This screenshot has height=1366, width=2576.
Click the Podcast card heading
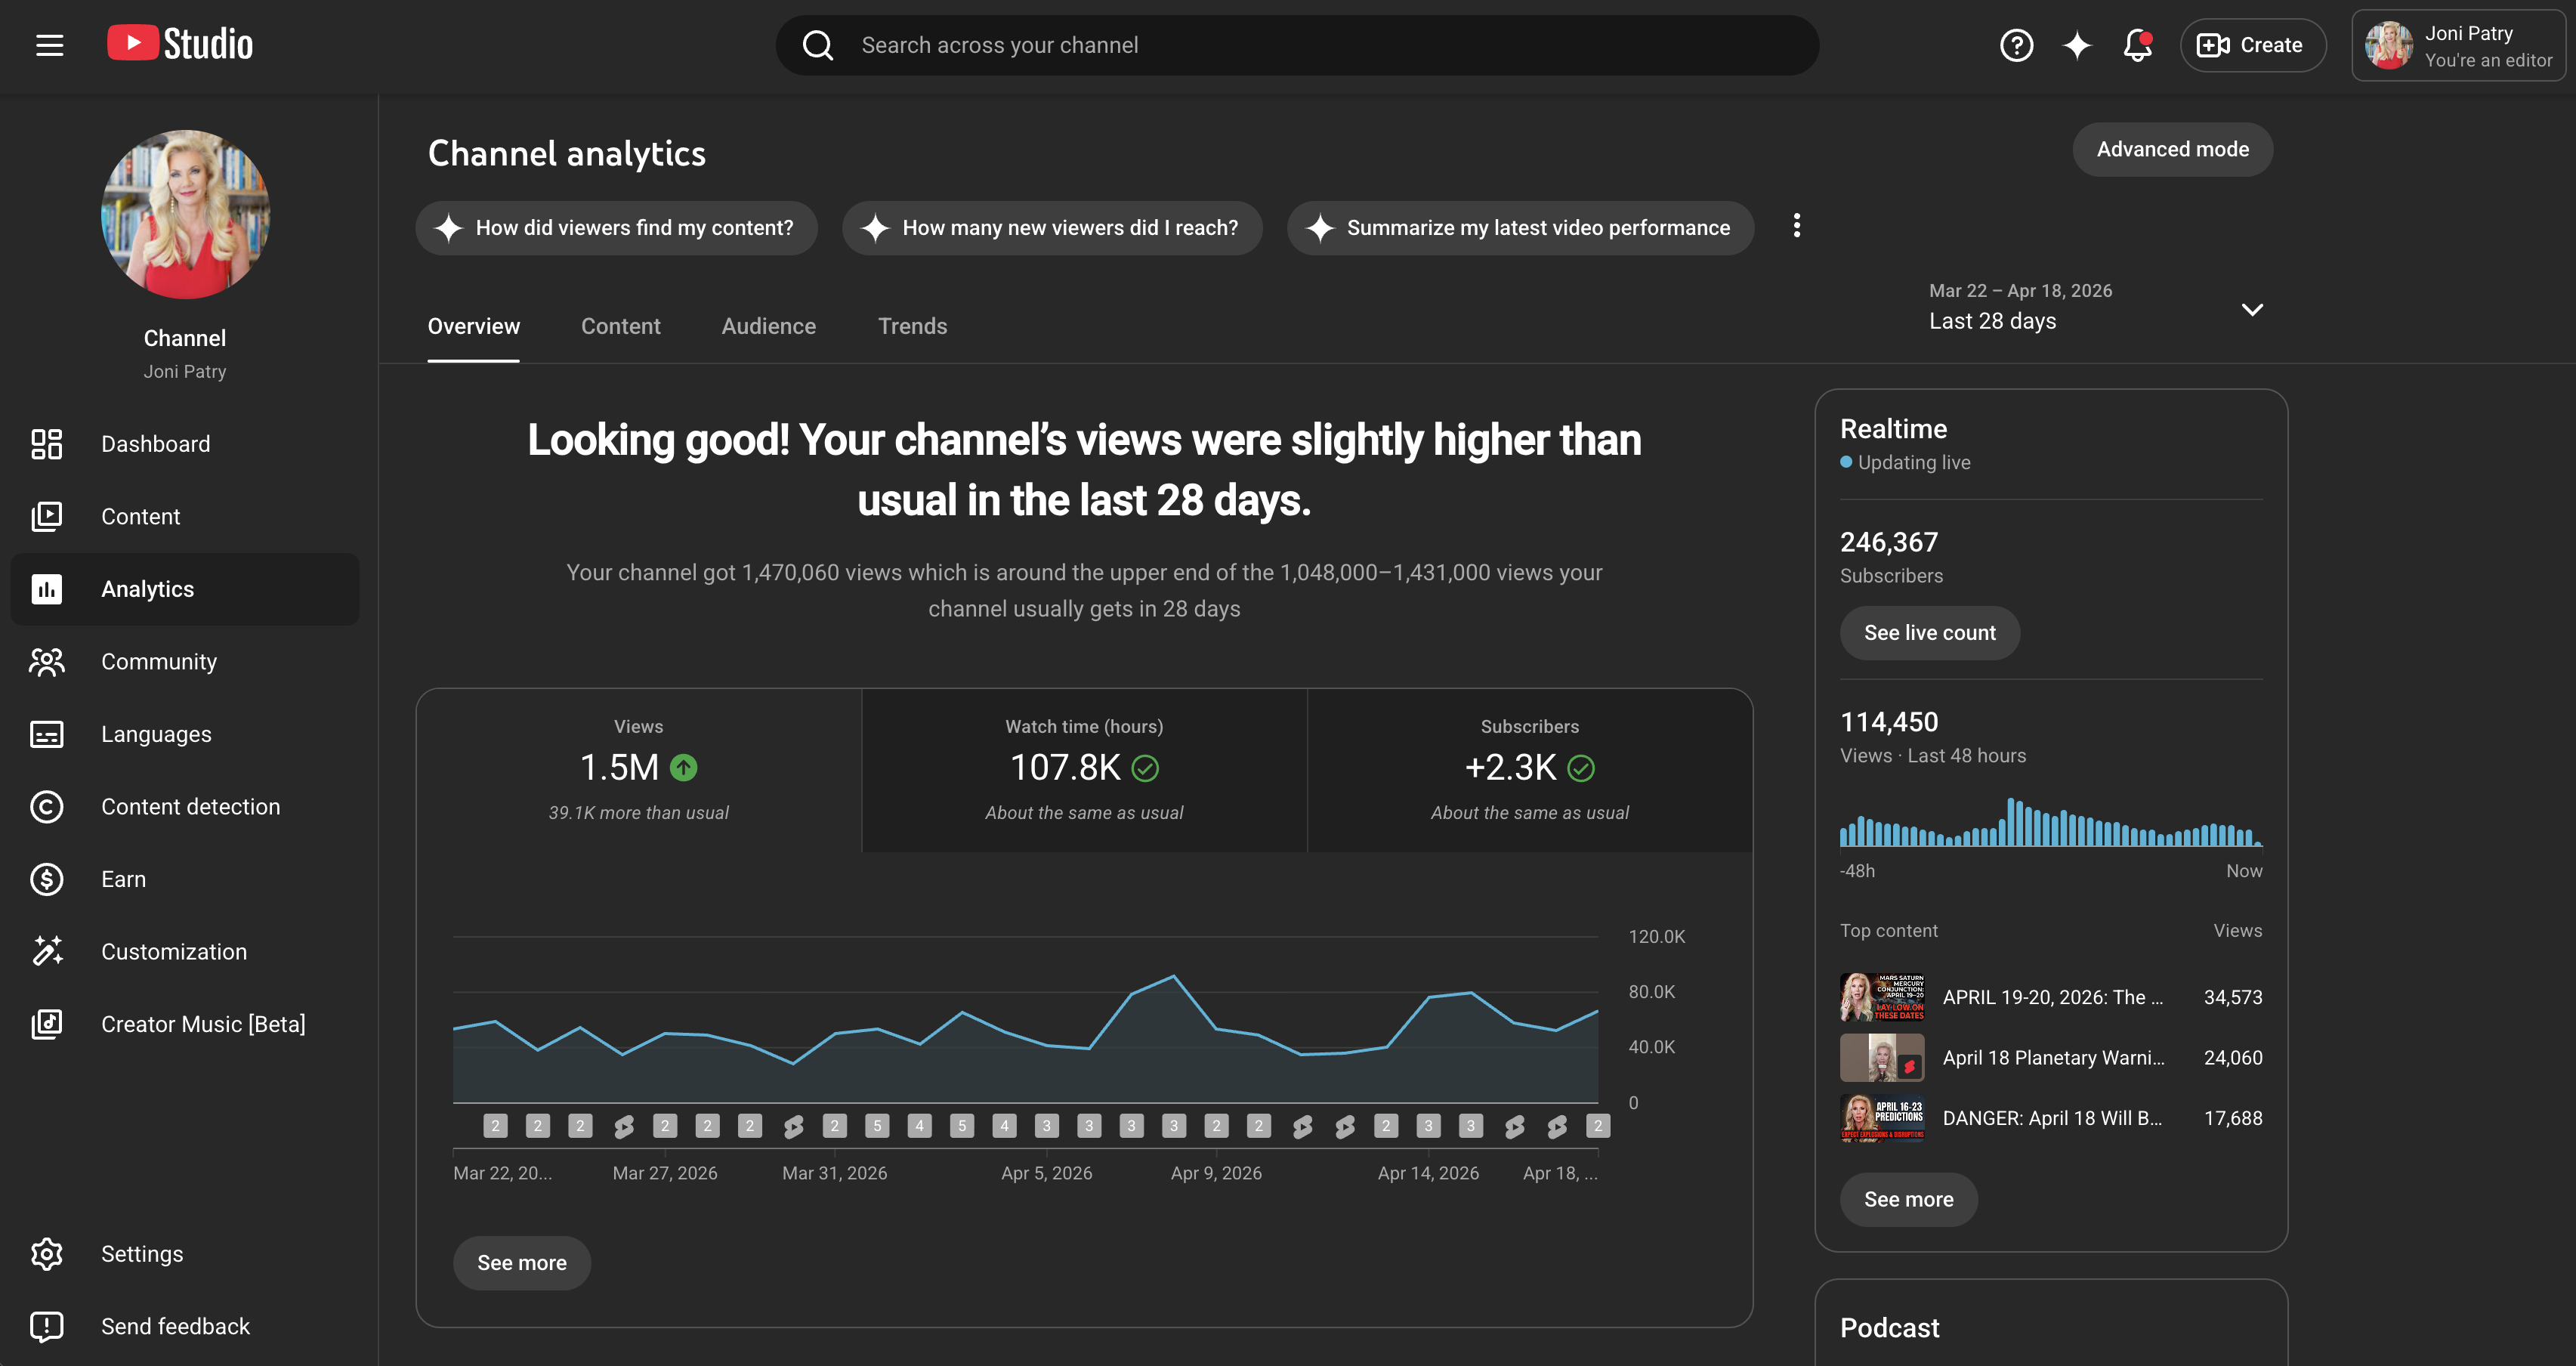click(x=1889, y=1328)
